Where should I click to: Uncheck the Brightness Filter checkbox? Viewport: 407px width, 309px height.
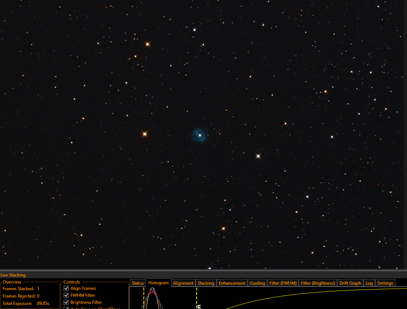pyautogui.click(x=66, y=302)
